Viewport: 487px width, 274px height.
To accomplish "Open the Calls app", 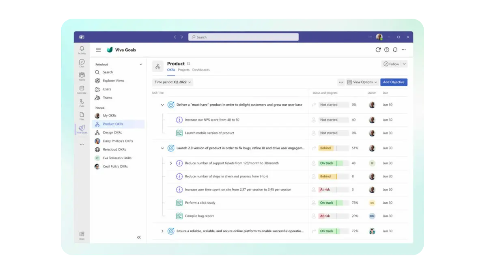I will click(82, 103).
